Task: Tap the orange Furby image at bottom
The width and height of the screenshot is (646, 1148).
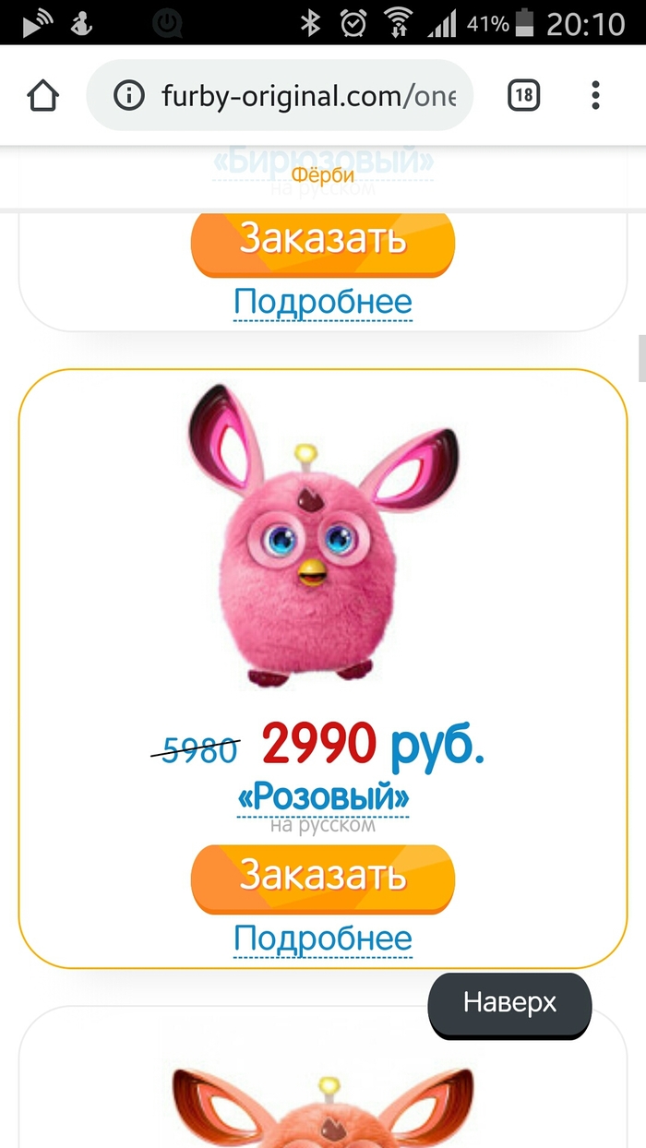Action: (323, 1106)
